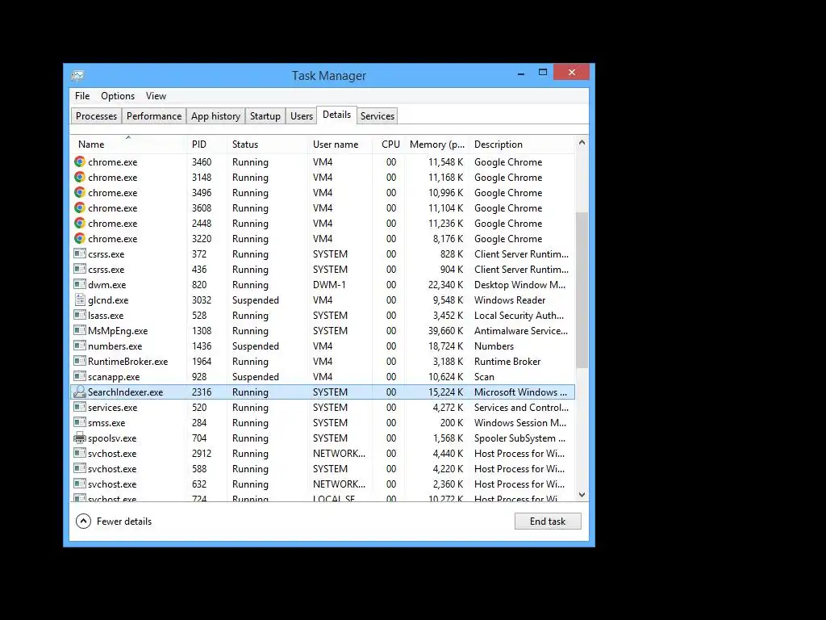Image resolution: width=826 pixels, height=620 pixels.
Task: Sort by the CPU column header
Action: point(390,144)
